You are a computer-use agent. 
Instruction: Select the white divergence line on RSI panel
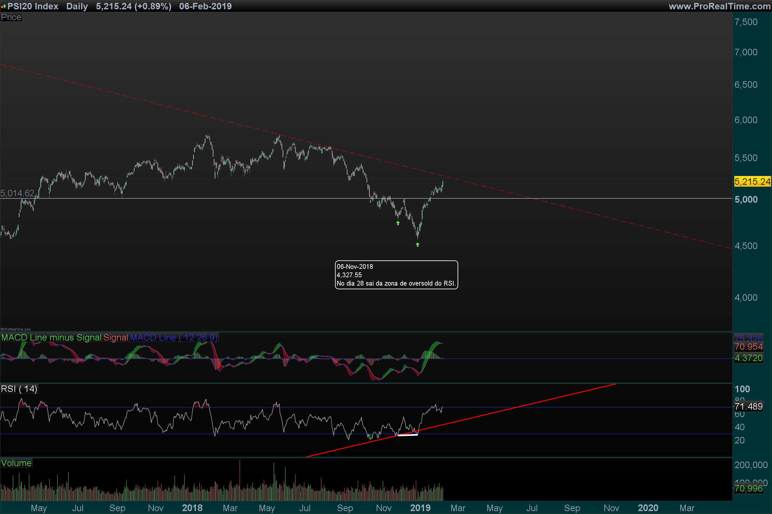[408, 435]
